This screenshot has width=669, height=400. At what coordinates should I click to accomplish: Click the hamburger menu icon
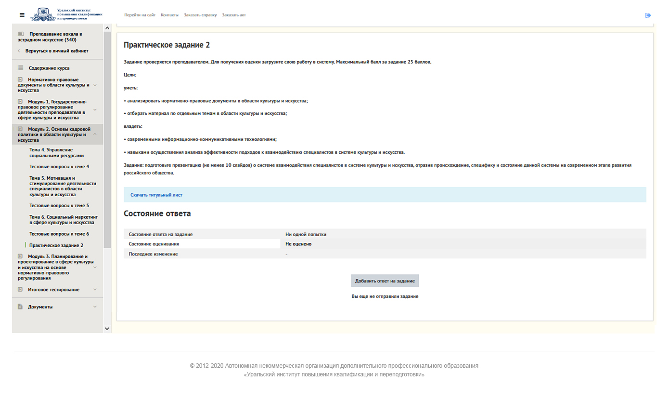(22, 15)
